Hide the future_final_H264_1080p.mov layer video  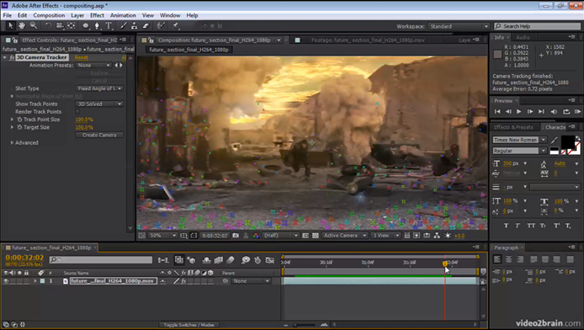point(6,280)
